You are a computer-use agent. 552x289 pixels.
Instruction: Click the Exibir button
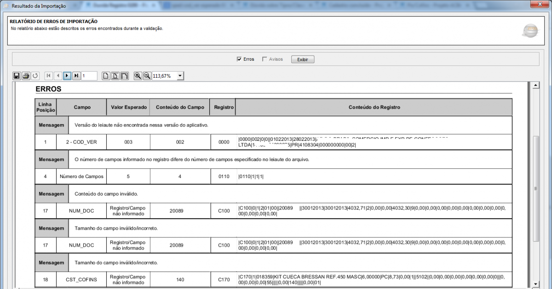[x=303, y=59]
